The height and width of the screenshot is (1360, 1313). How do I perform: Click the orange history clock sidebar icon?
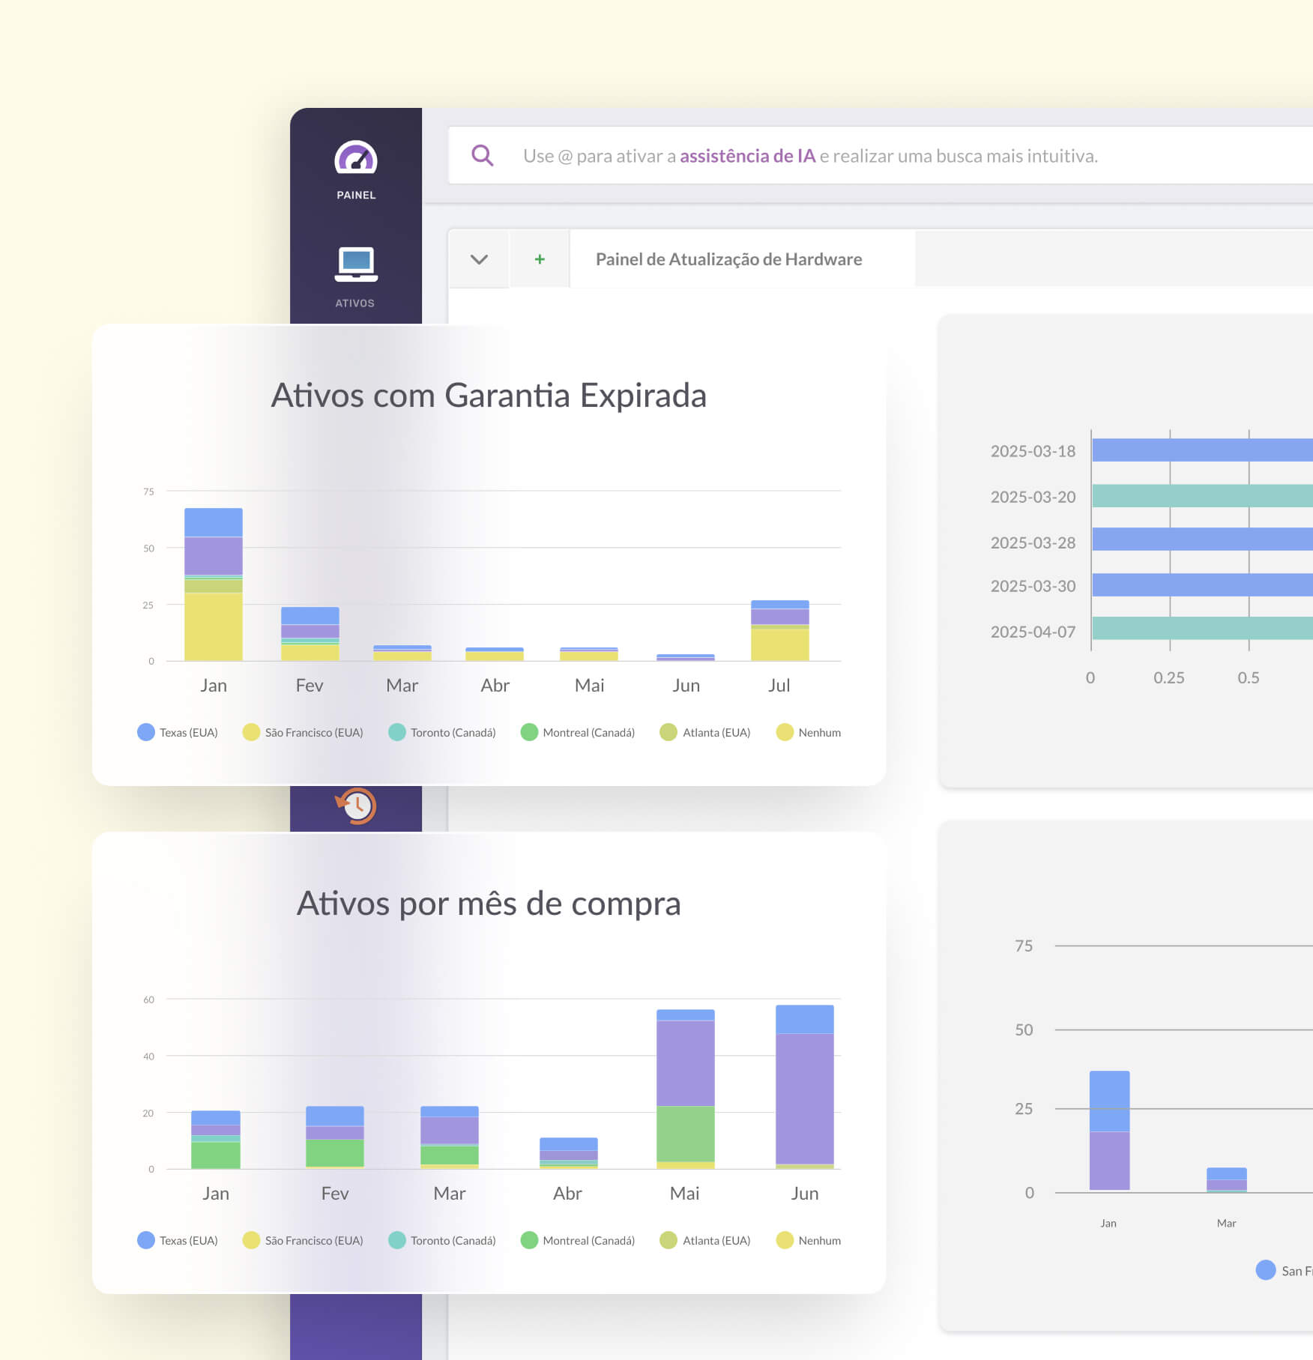coord(355,806)
